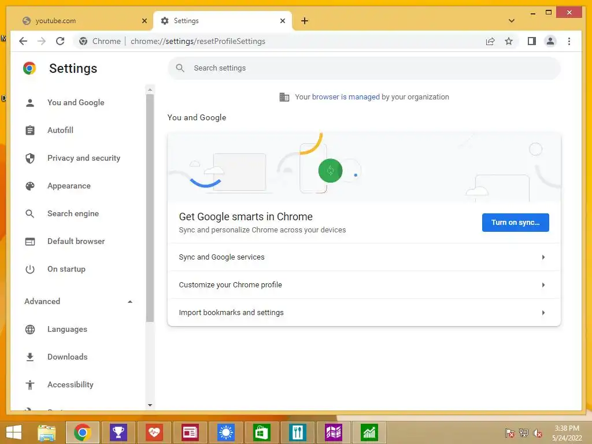Open the Health heart app on taskbar
The height and width of the screenshot is (444, 592).
point(154,432)
